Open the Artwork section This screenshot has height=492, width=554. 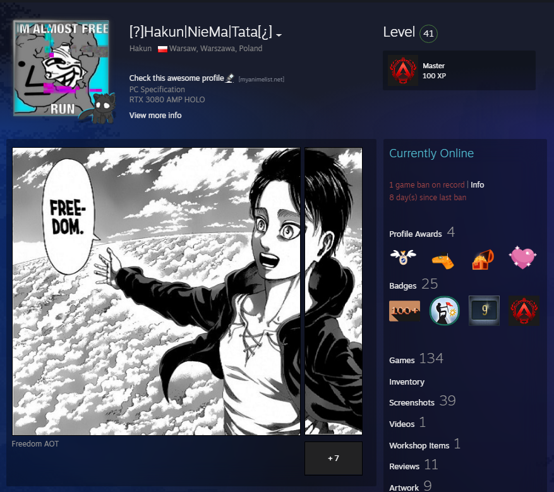tap(410, 487)
